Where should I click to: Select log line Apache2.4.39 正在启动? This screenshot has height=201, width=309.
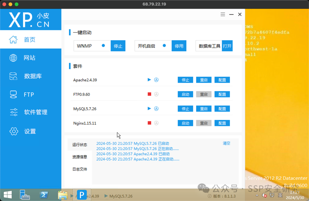pos(138,159)
